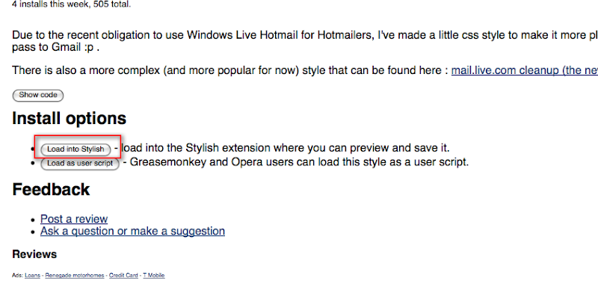Screen dimensions: 598x299
Task: Load the style into Stylish
Action: [75, 149]
